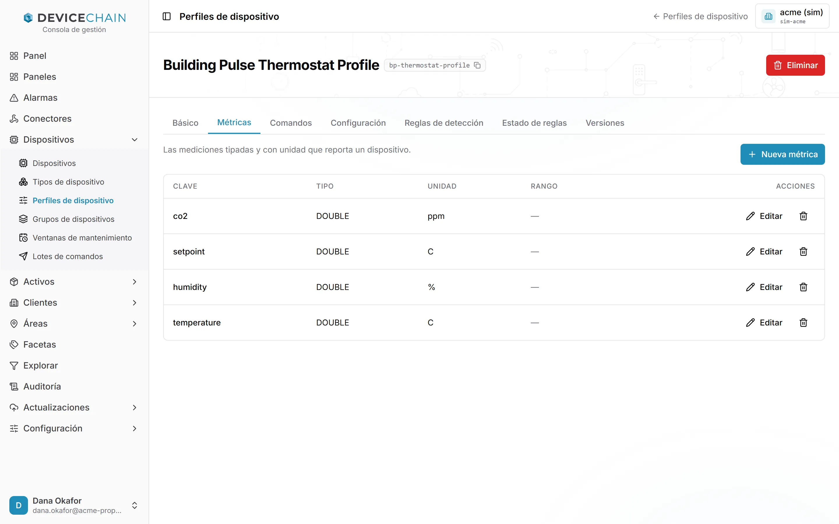Viewport: 839px width, 524px height.
Task: Open the Panel dashboard in sidebar
Action: (74, 56)
